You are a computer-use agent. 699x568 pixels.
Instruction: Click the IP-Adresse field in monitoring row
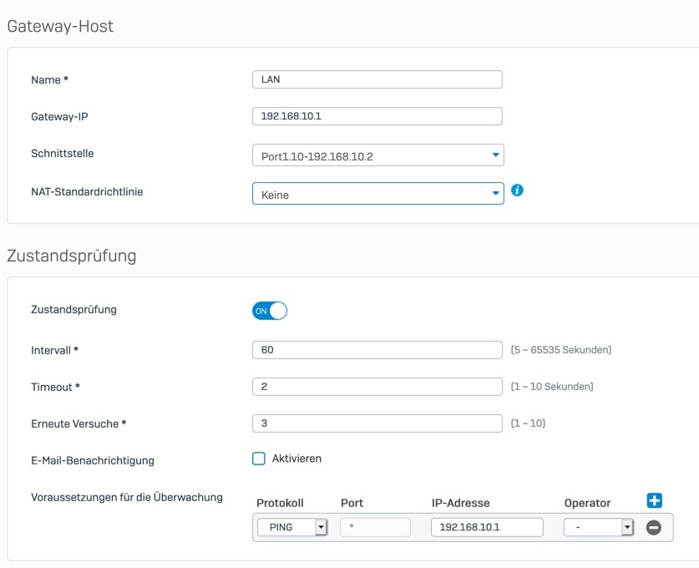487,527
